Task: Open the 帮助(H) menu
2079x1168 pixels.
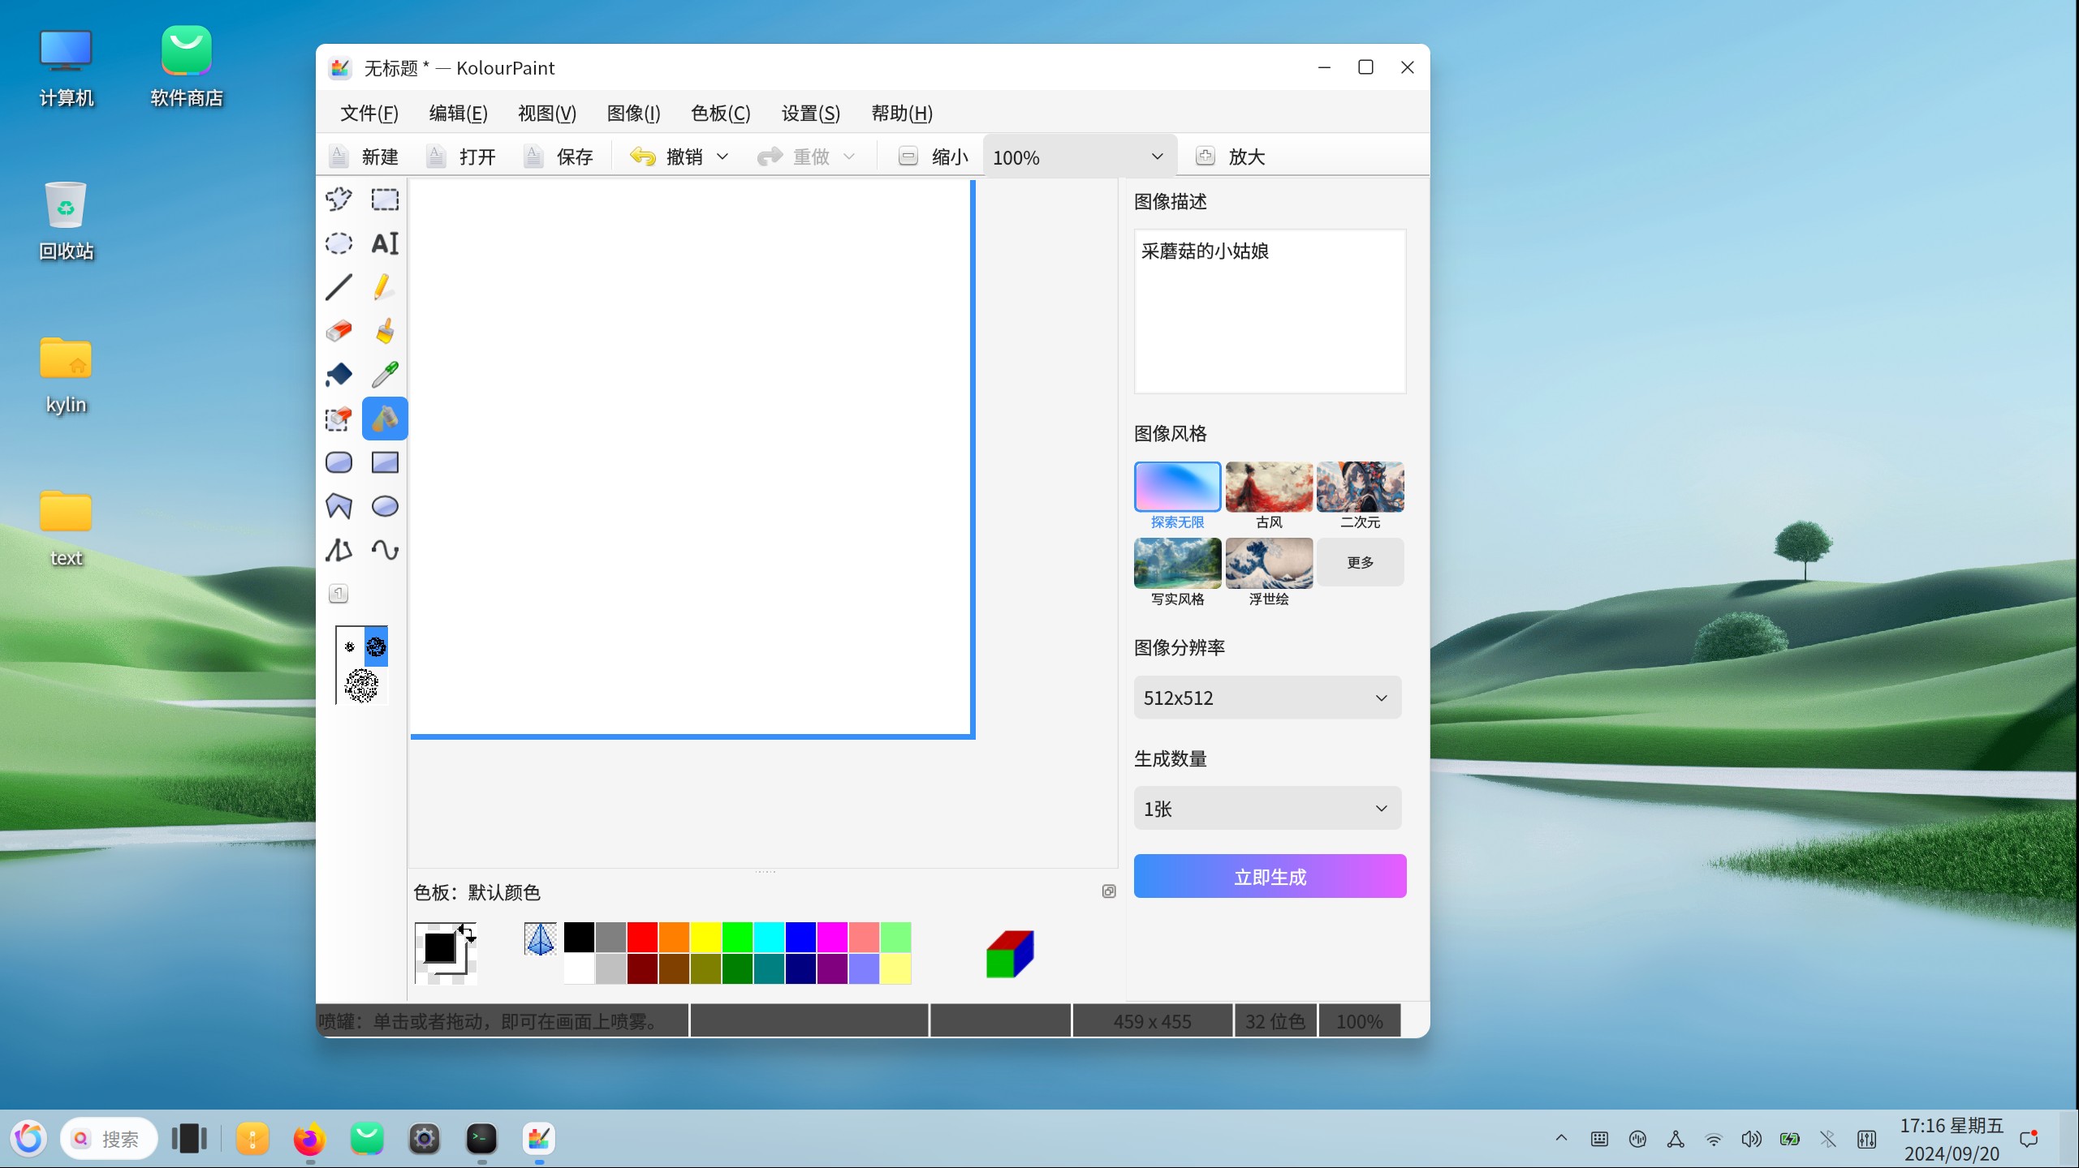Action: coord(902,114)
